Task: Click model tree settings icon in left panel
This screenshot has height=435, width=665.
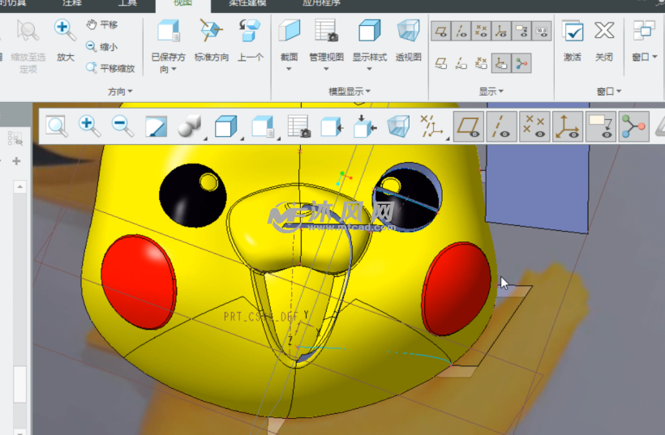Action: pyautogui.click(x=15, y=138)
